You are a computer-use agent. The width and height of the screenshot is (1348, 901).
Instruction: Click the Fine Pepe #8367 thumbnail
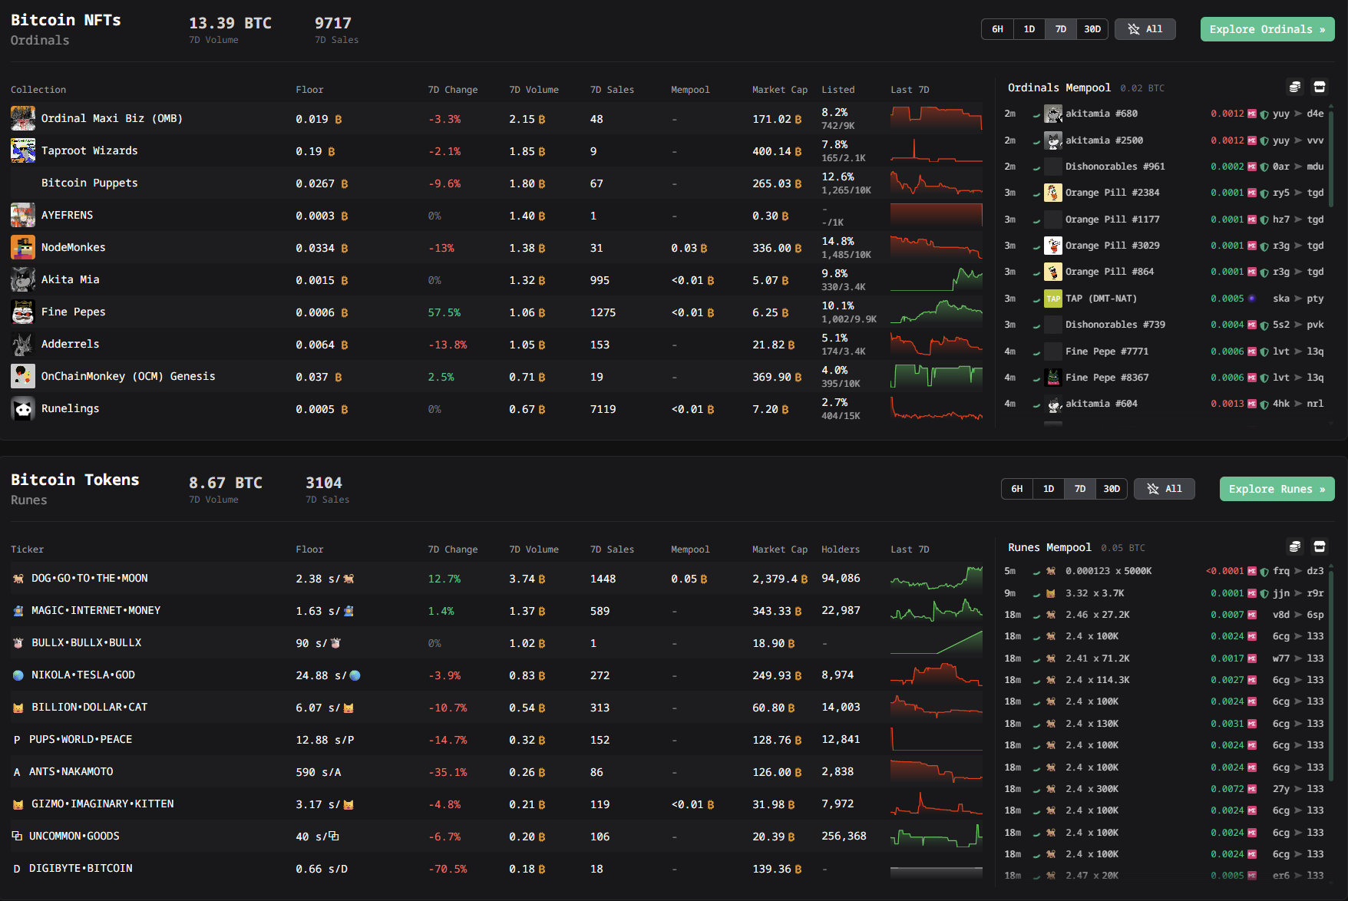(1053, 378)
